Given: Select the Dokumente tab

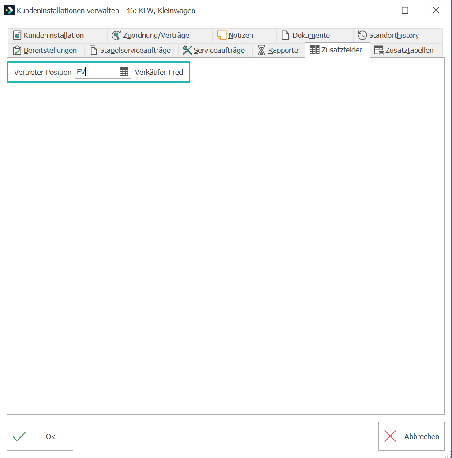Looking at the screenshot, I should (x=315, y=35).
